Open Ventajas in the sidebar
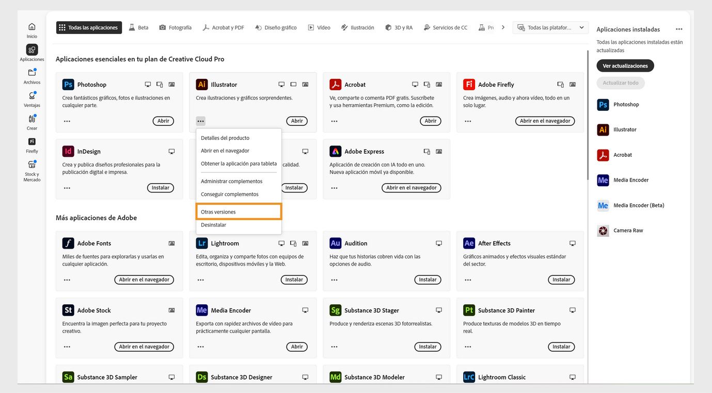Image resolution: width=712 pixels, height=393 pixels. (x=32, y=99)
